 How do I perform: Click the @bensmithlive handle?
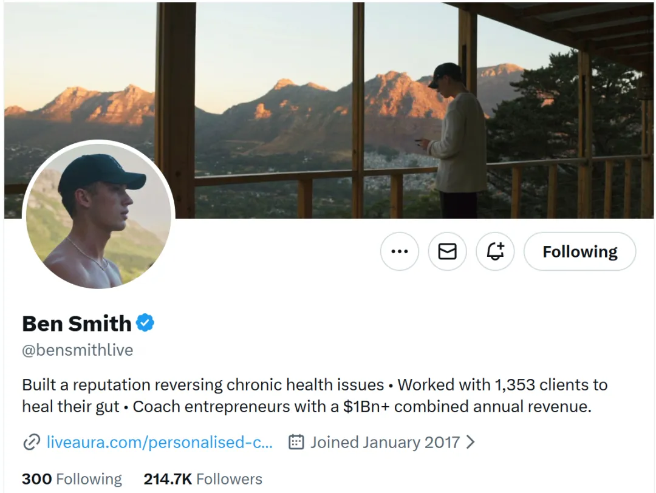tap(77, 350)
